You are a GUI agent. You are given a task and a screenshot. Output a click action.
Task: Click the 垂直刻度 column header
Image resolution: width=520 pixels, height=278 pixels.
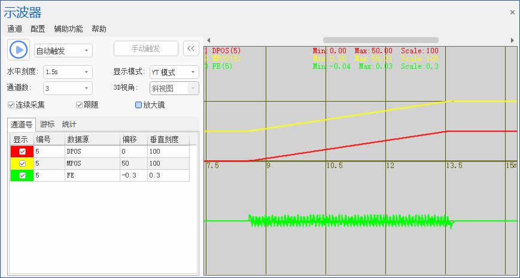[x=168, y=139]
